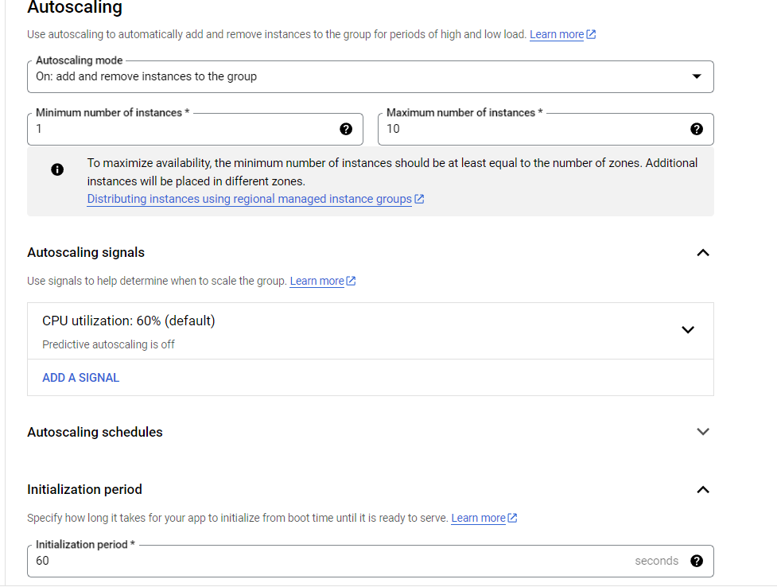Focus the Minimum number of instances field

[x=195, y=129]
